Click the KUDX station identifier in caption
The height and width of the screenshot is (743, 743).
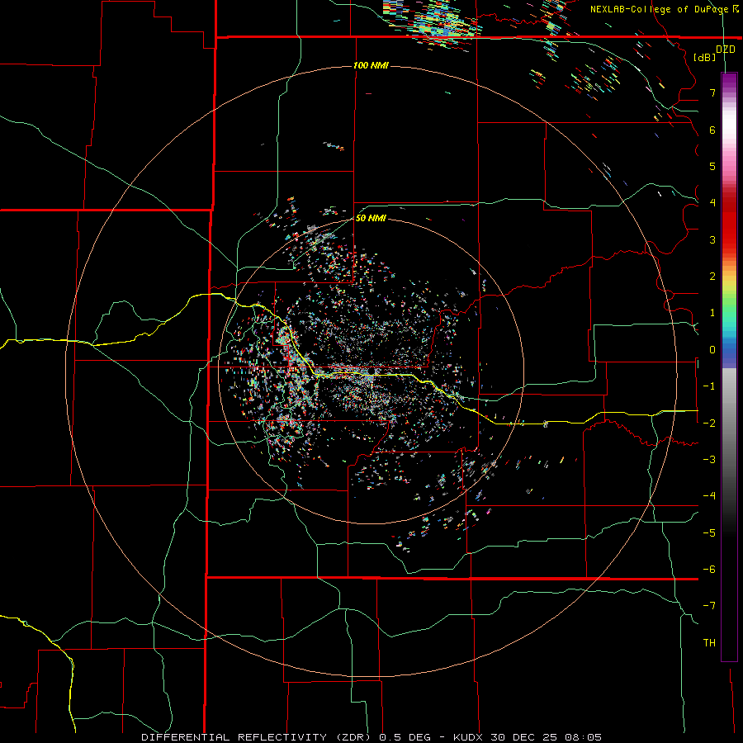pos(468,737)
